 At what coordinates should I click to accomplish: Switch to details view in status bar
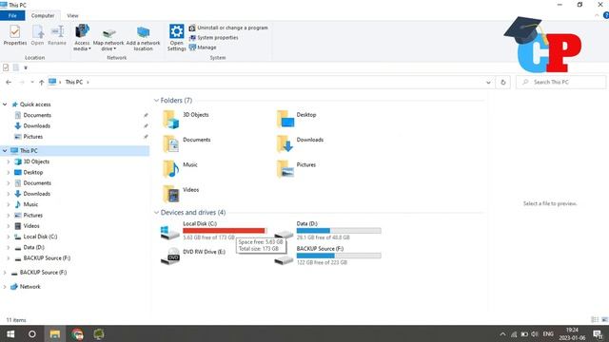click(594, 319)
